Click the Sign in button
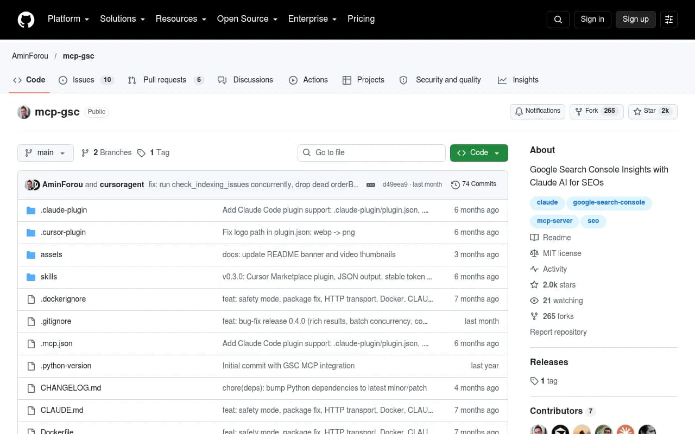 592,19
